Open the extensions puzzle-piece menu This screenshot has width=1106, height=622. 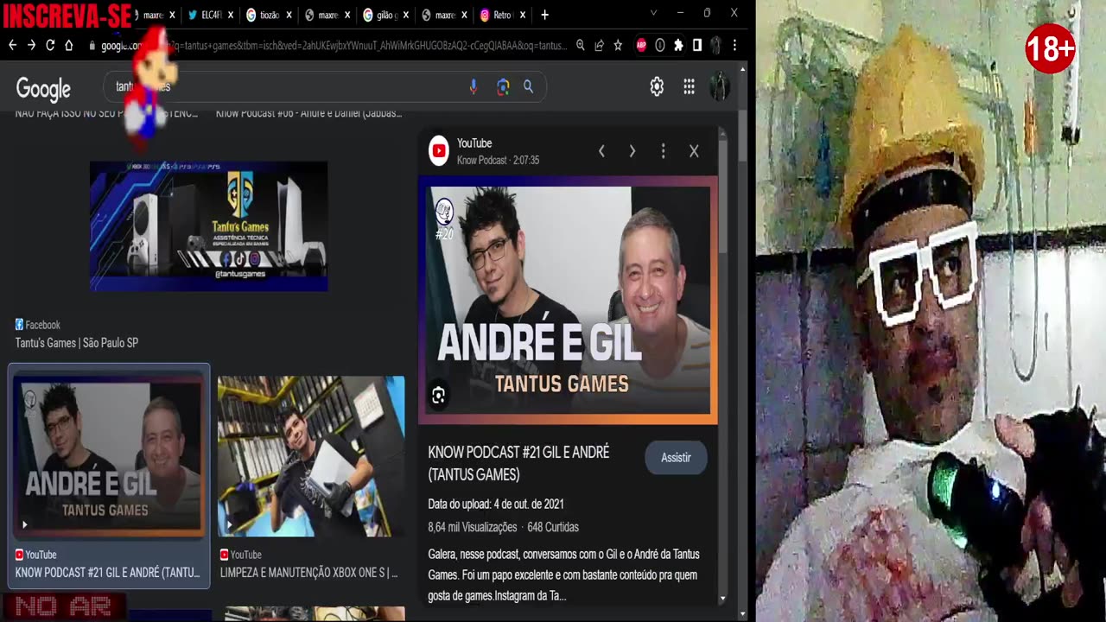click(x=678, y=45)
